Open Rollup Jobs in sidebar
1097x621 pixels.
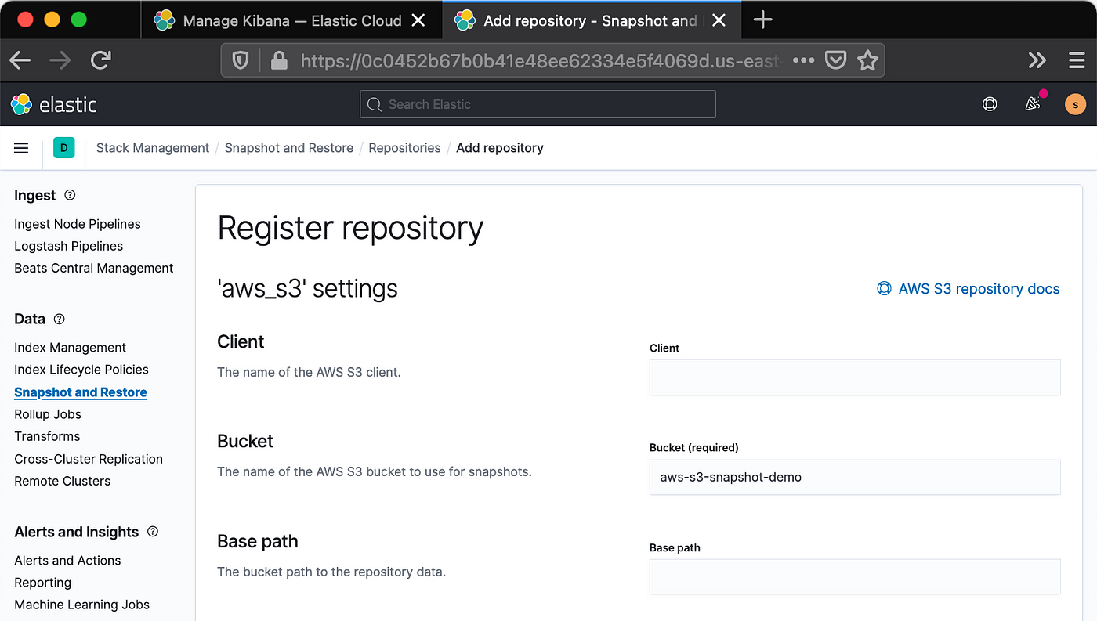click(48, 414)
